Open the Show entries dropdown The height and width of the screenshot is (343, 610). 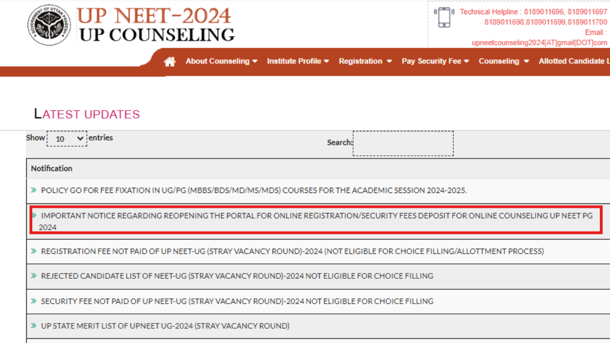(67, 139)
